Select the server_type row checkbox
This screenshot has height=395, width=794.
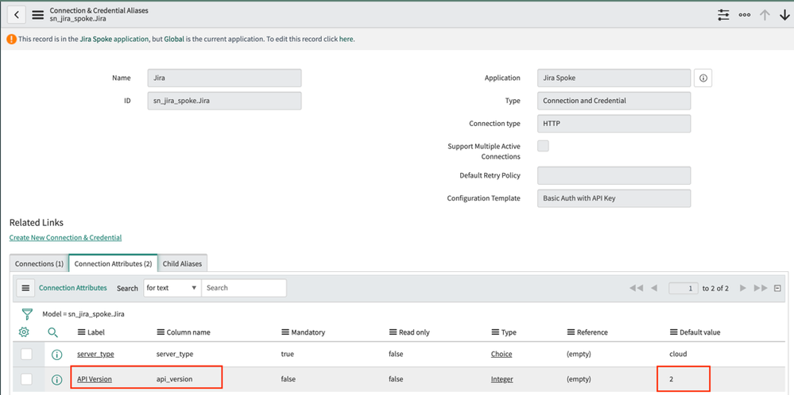[x=26, y=354]
